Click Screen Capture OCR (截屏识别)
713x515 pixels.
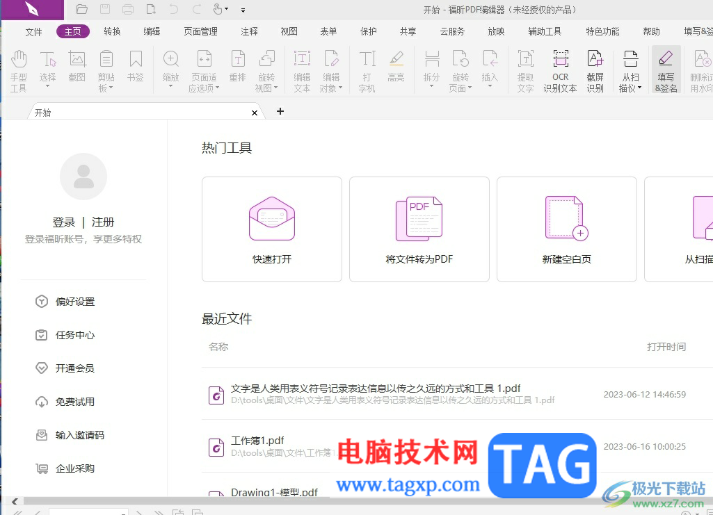pyautogui.click(x=595, y=70)
